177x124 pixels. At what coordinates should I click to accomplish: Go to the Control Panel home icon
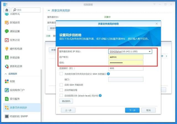coord(7,10)
